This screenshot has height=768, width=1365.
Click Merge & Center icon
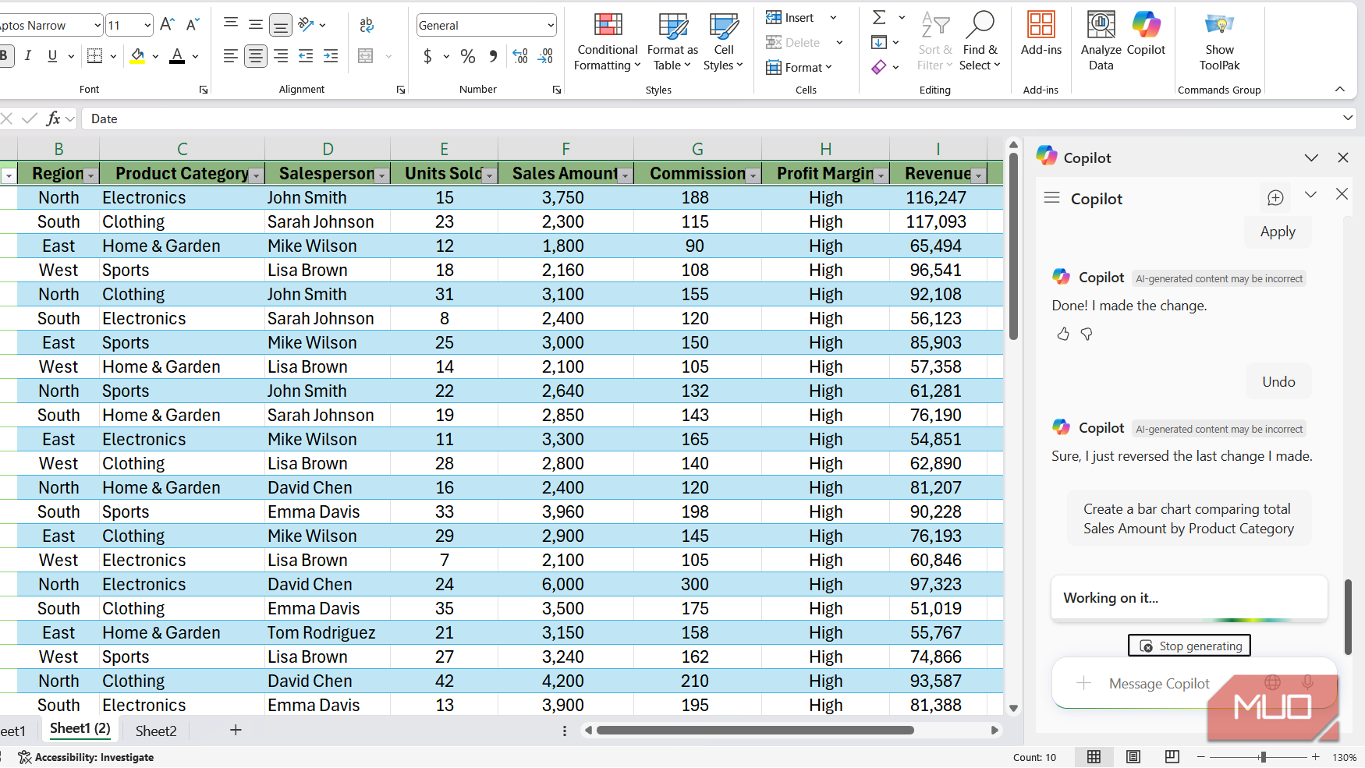[366, 55]
